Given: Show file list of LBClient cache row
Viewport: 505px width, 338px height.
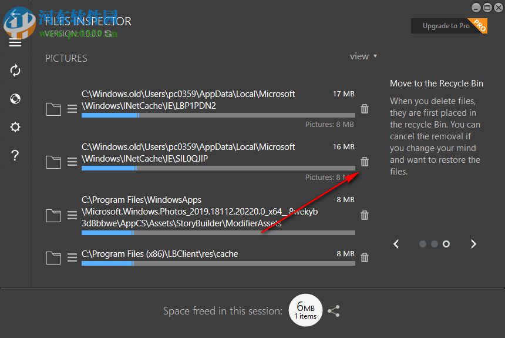Looking at the screenshot, I should click(x=72, y=257).
